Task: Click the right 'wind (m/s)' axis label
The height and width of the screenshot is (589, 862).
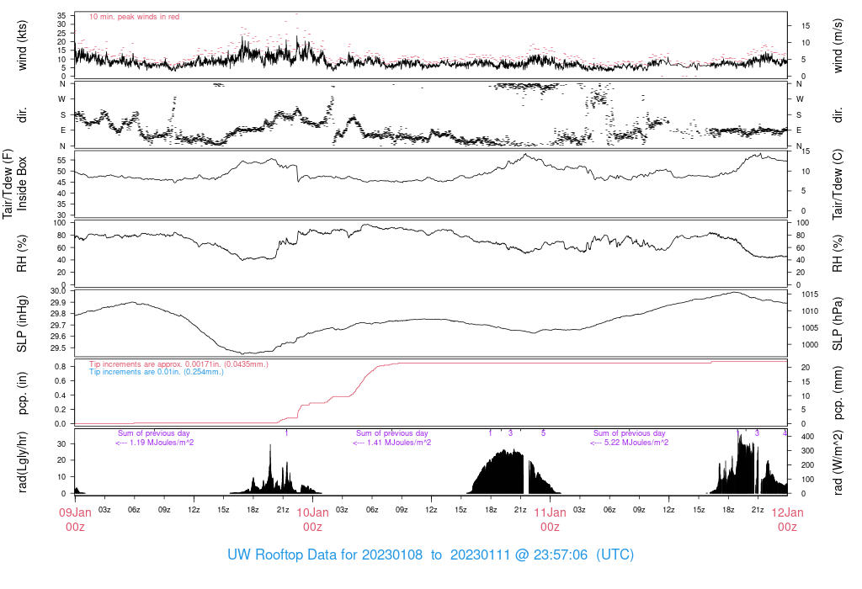Action: pos(838,45)
